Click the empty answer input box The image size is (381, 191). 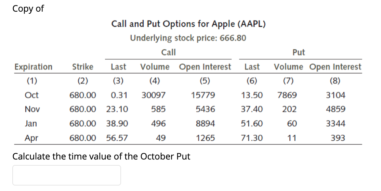(x=67, y=175)
